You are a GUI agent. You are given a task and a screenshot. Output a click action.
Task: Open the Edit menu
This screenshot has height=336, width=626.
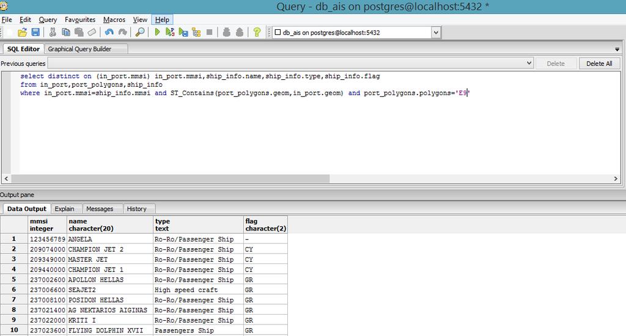click(x=25, y=20)
